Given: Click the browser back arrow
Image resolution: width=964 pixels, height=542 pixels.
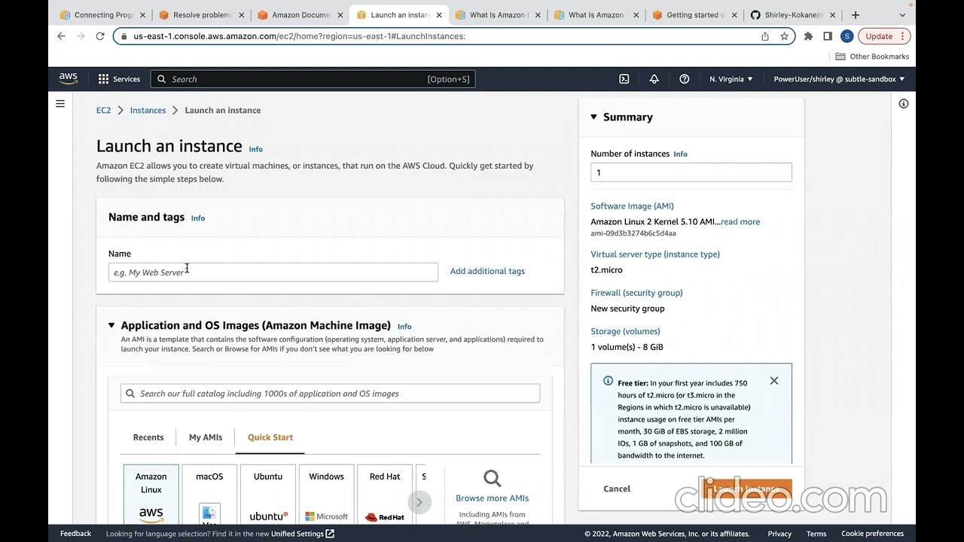Looking at the screenshot, I should click(x=62, y=36).
